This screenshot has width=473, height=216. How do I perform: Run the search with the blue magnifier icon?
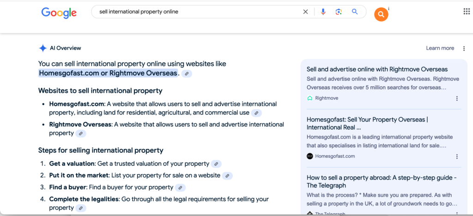(355, 12)
